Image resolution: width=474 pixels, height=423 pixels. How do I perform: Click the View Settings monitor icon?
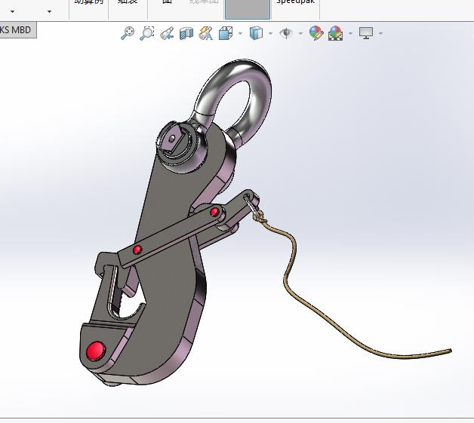coord(366,33)
